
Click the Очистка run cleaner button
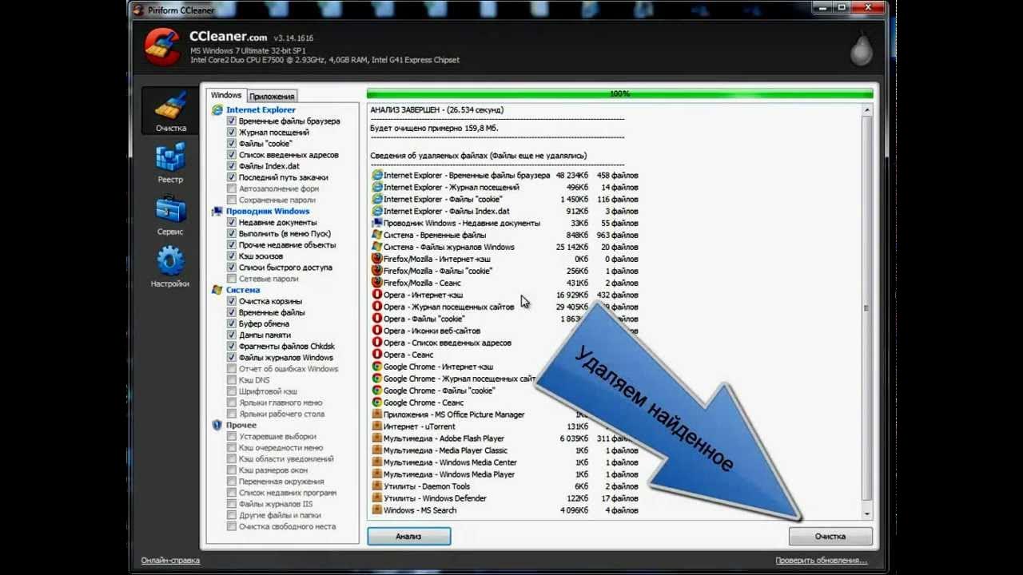click(830, 536)
